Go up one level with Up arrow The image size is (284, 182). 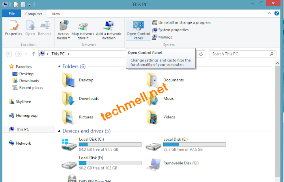(x=34, y=54)
